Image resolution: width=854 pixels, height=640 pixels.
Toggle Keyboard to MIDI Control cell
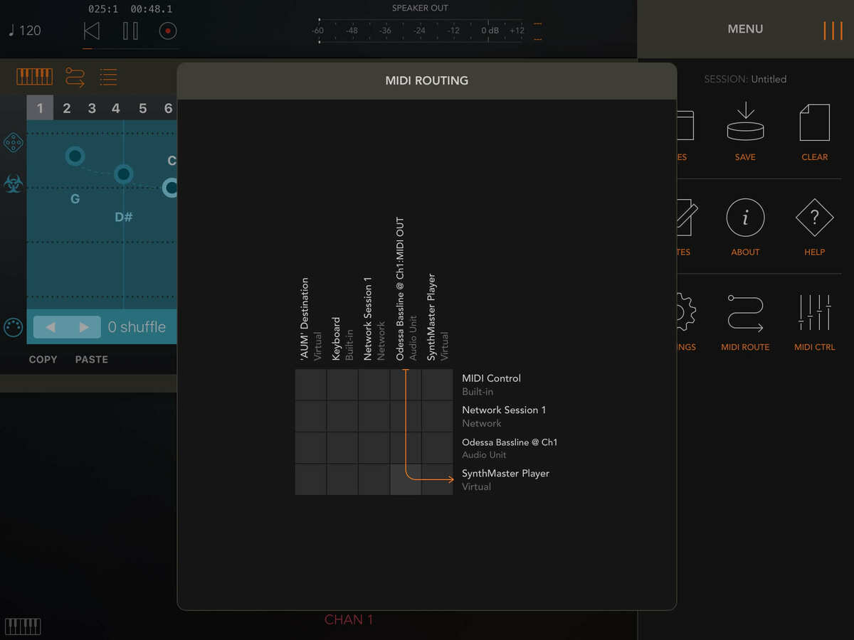point(342,385)
